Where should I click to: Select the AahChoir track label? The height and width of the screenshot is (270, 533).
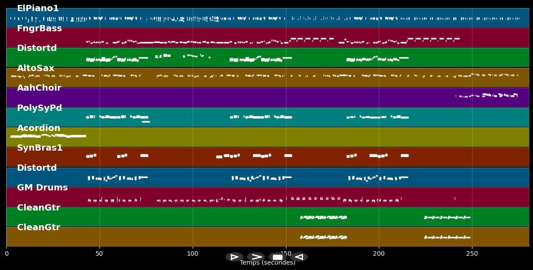tap(39, 88)
